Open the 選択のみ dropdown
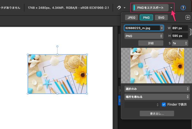This screenshot has width=192, height=129. (157, 89)
